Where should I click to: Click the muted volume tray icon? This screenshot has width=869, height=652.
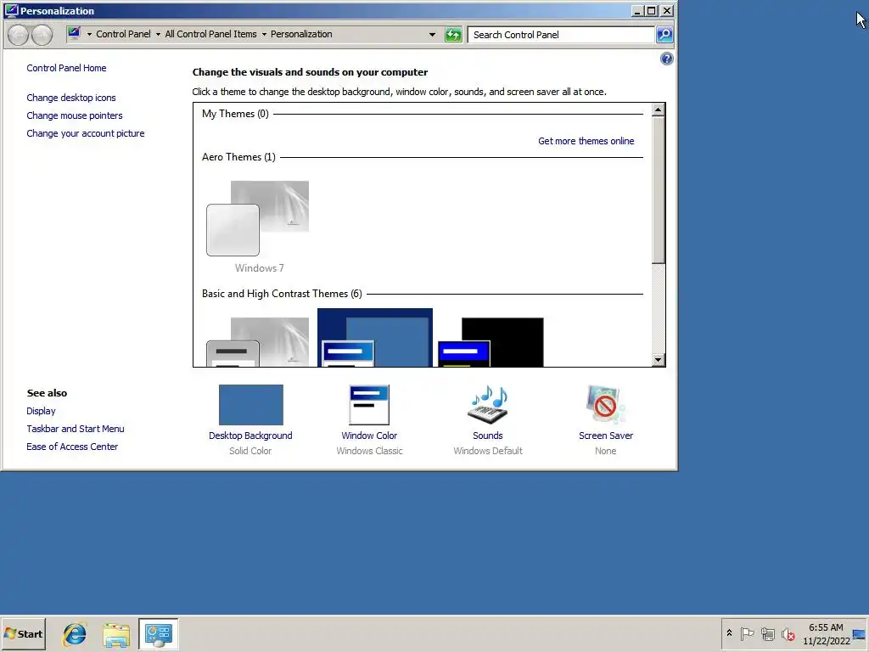(x=788, y=633)
